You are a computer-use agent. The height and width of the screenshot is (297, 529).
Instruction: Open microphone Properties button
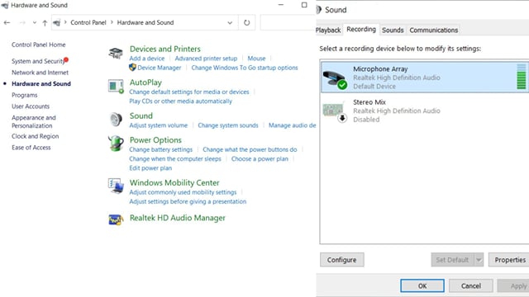pos(509,260)
